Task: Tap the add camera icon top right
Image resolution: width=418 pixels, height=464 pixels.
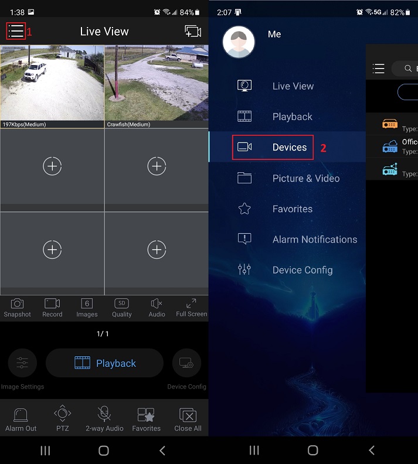Action: tap(192, 32)
